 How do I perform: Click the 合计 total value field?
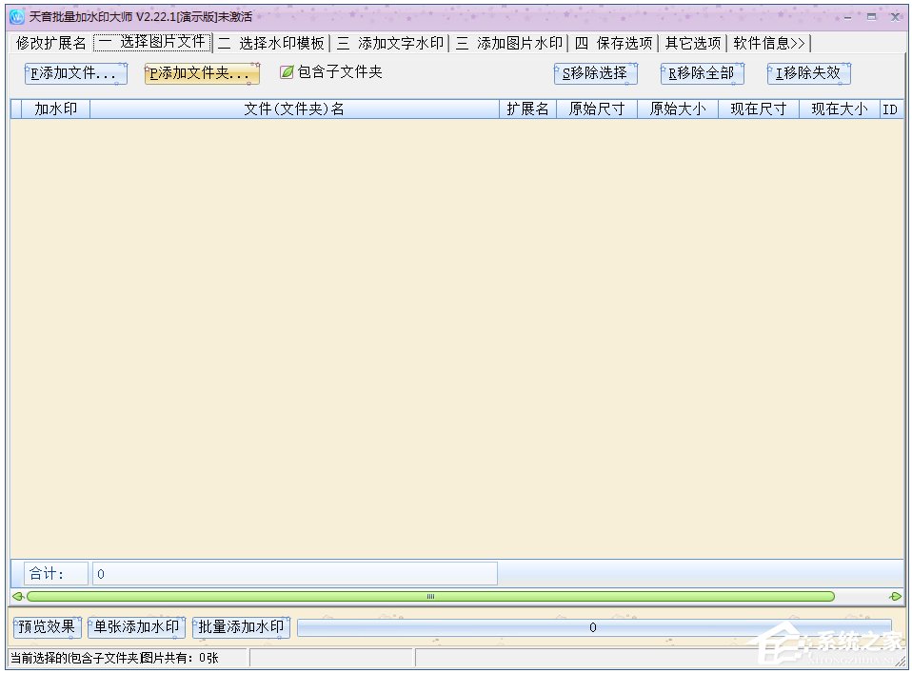coord(295,574)
